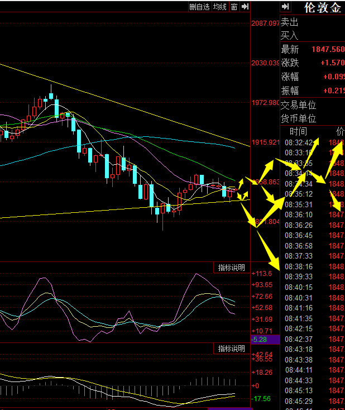Open 指标说明 for the upper indicator panel
Screen dimensions: 345x410
click(x=231, y=268)
